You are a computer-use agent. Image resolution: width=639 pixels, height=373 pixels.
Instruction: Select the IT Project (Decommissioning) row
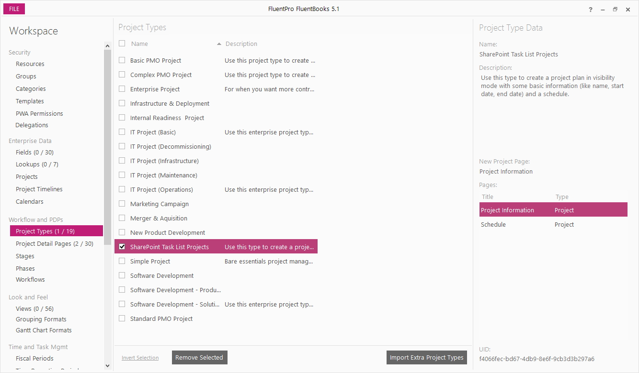(216, 146)
